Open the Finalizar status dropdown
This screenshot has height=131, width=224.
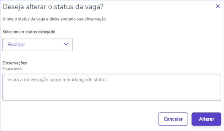click(38, 45)
